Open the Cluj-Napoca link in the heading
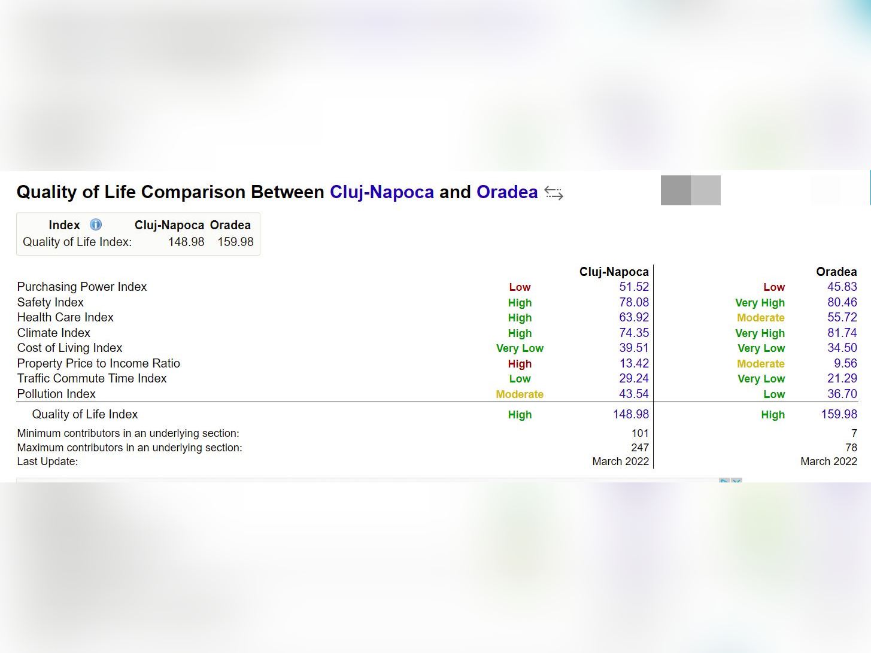The width and height of the screenshot is (871, 653). point(381,192)
